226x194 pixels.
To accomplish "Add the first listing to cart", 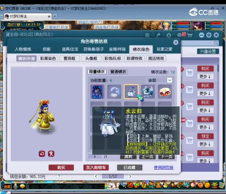I will [189, 73].
